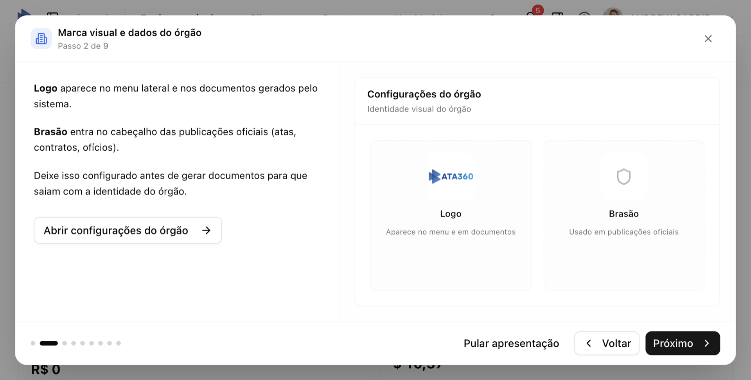Advance with the Próximo button
Viewport: 751px width, 380px height.
[682, 343]
